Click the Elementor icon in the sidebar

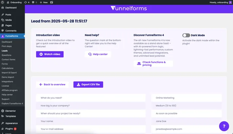[2, 111]
